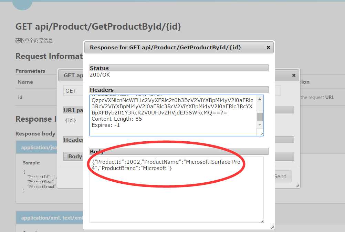Toggle the Body checkbox in request dialog
This screenshot has height=232, width=345.
(x=65, y=156)
